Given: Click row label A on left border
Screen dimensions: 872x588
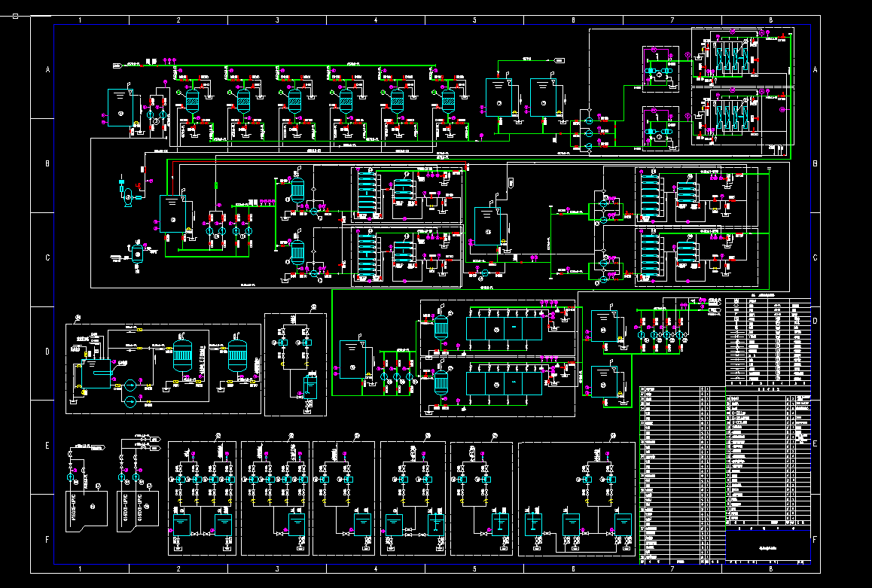Looking at the screenshot, I should pyautogui.click(x=47, y=69).
